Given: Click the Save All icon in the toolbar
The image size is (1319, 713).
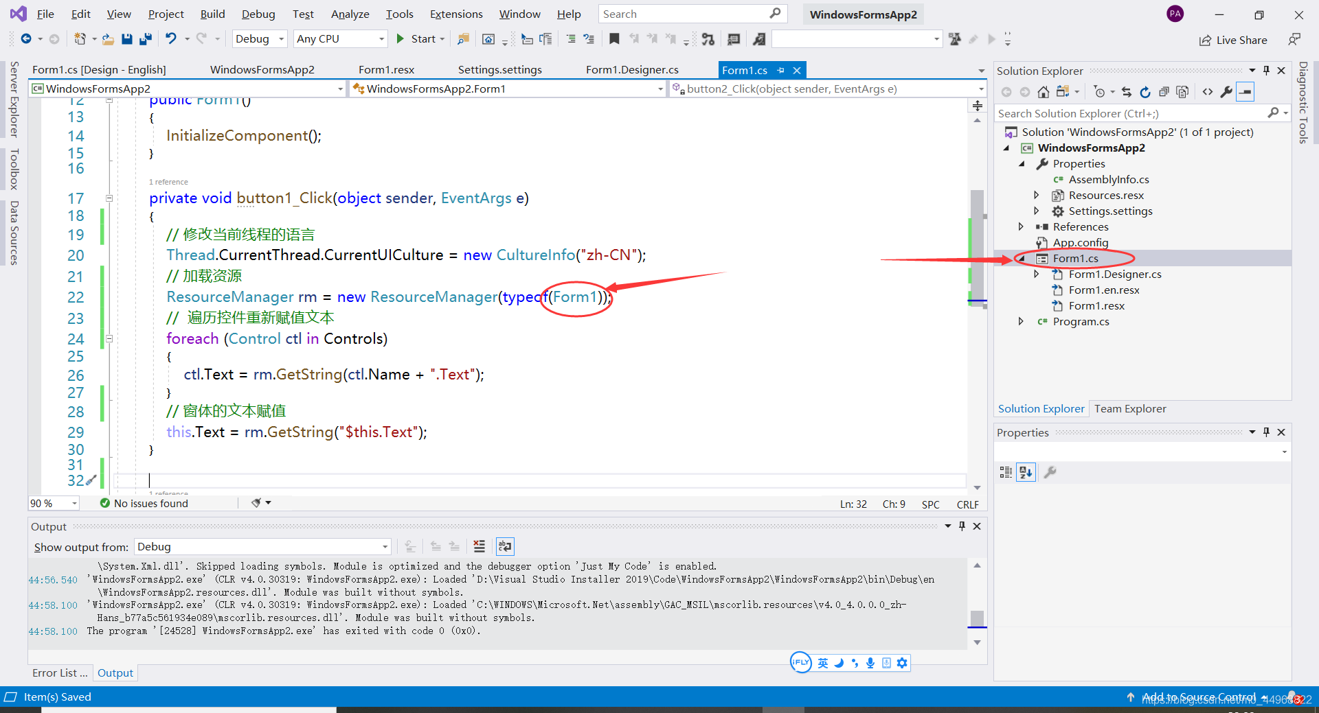Looking at the screenshot, I should 145,39.
